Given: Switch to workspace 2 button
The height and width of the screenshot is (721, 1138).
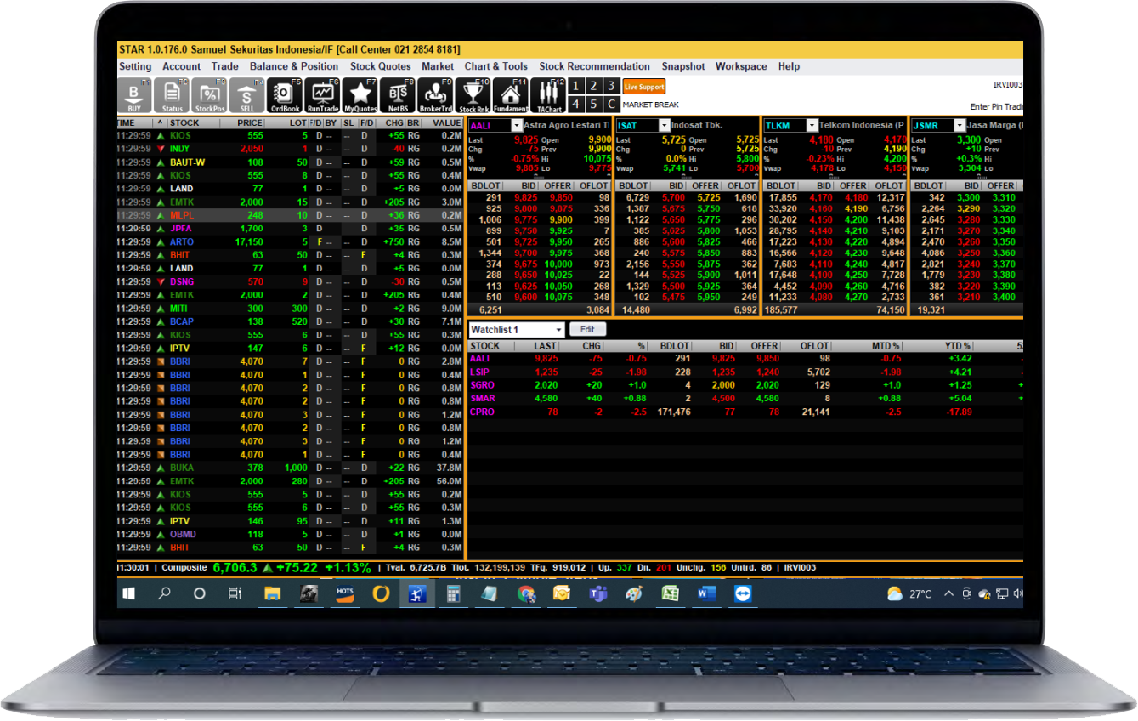Looking at the screenshot, I should (593, 87).
